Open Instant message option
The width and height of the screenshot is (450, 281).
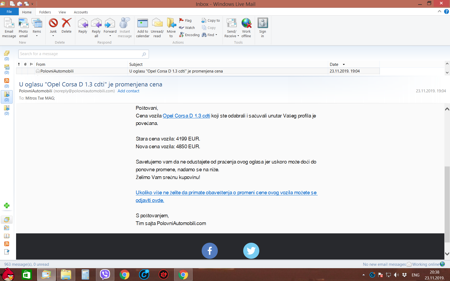125,28
